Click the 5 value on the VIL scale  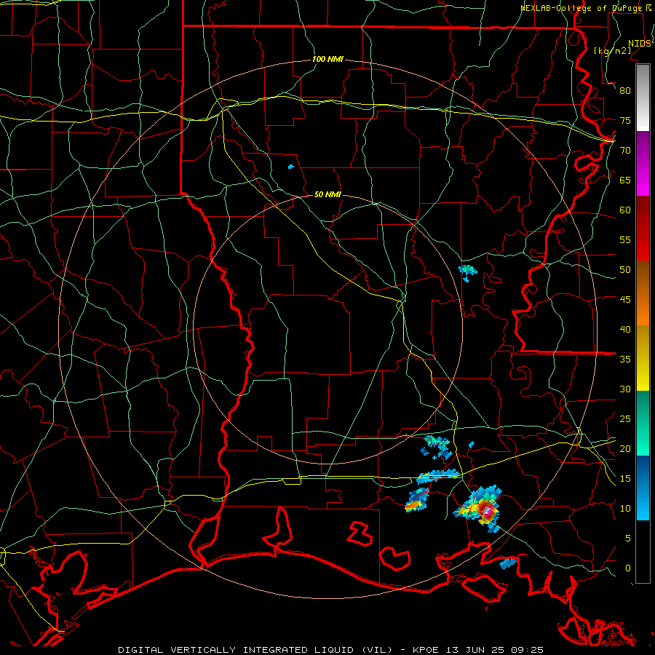[628, 539]
